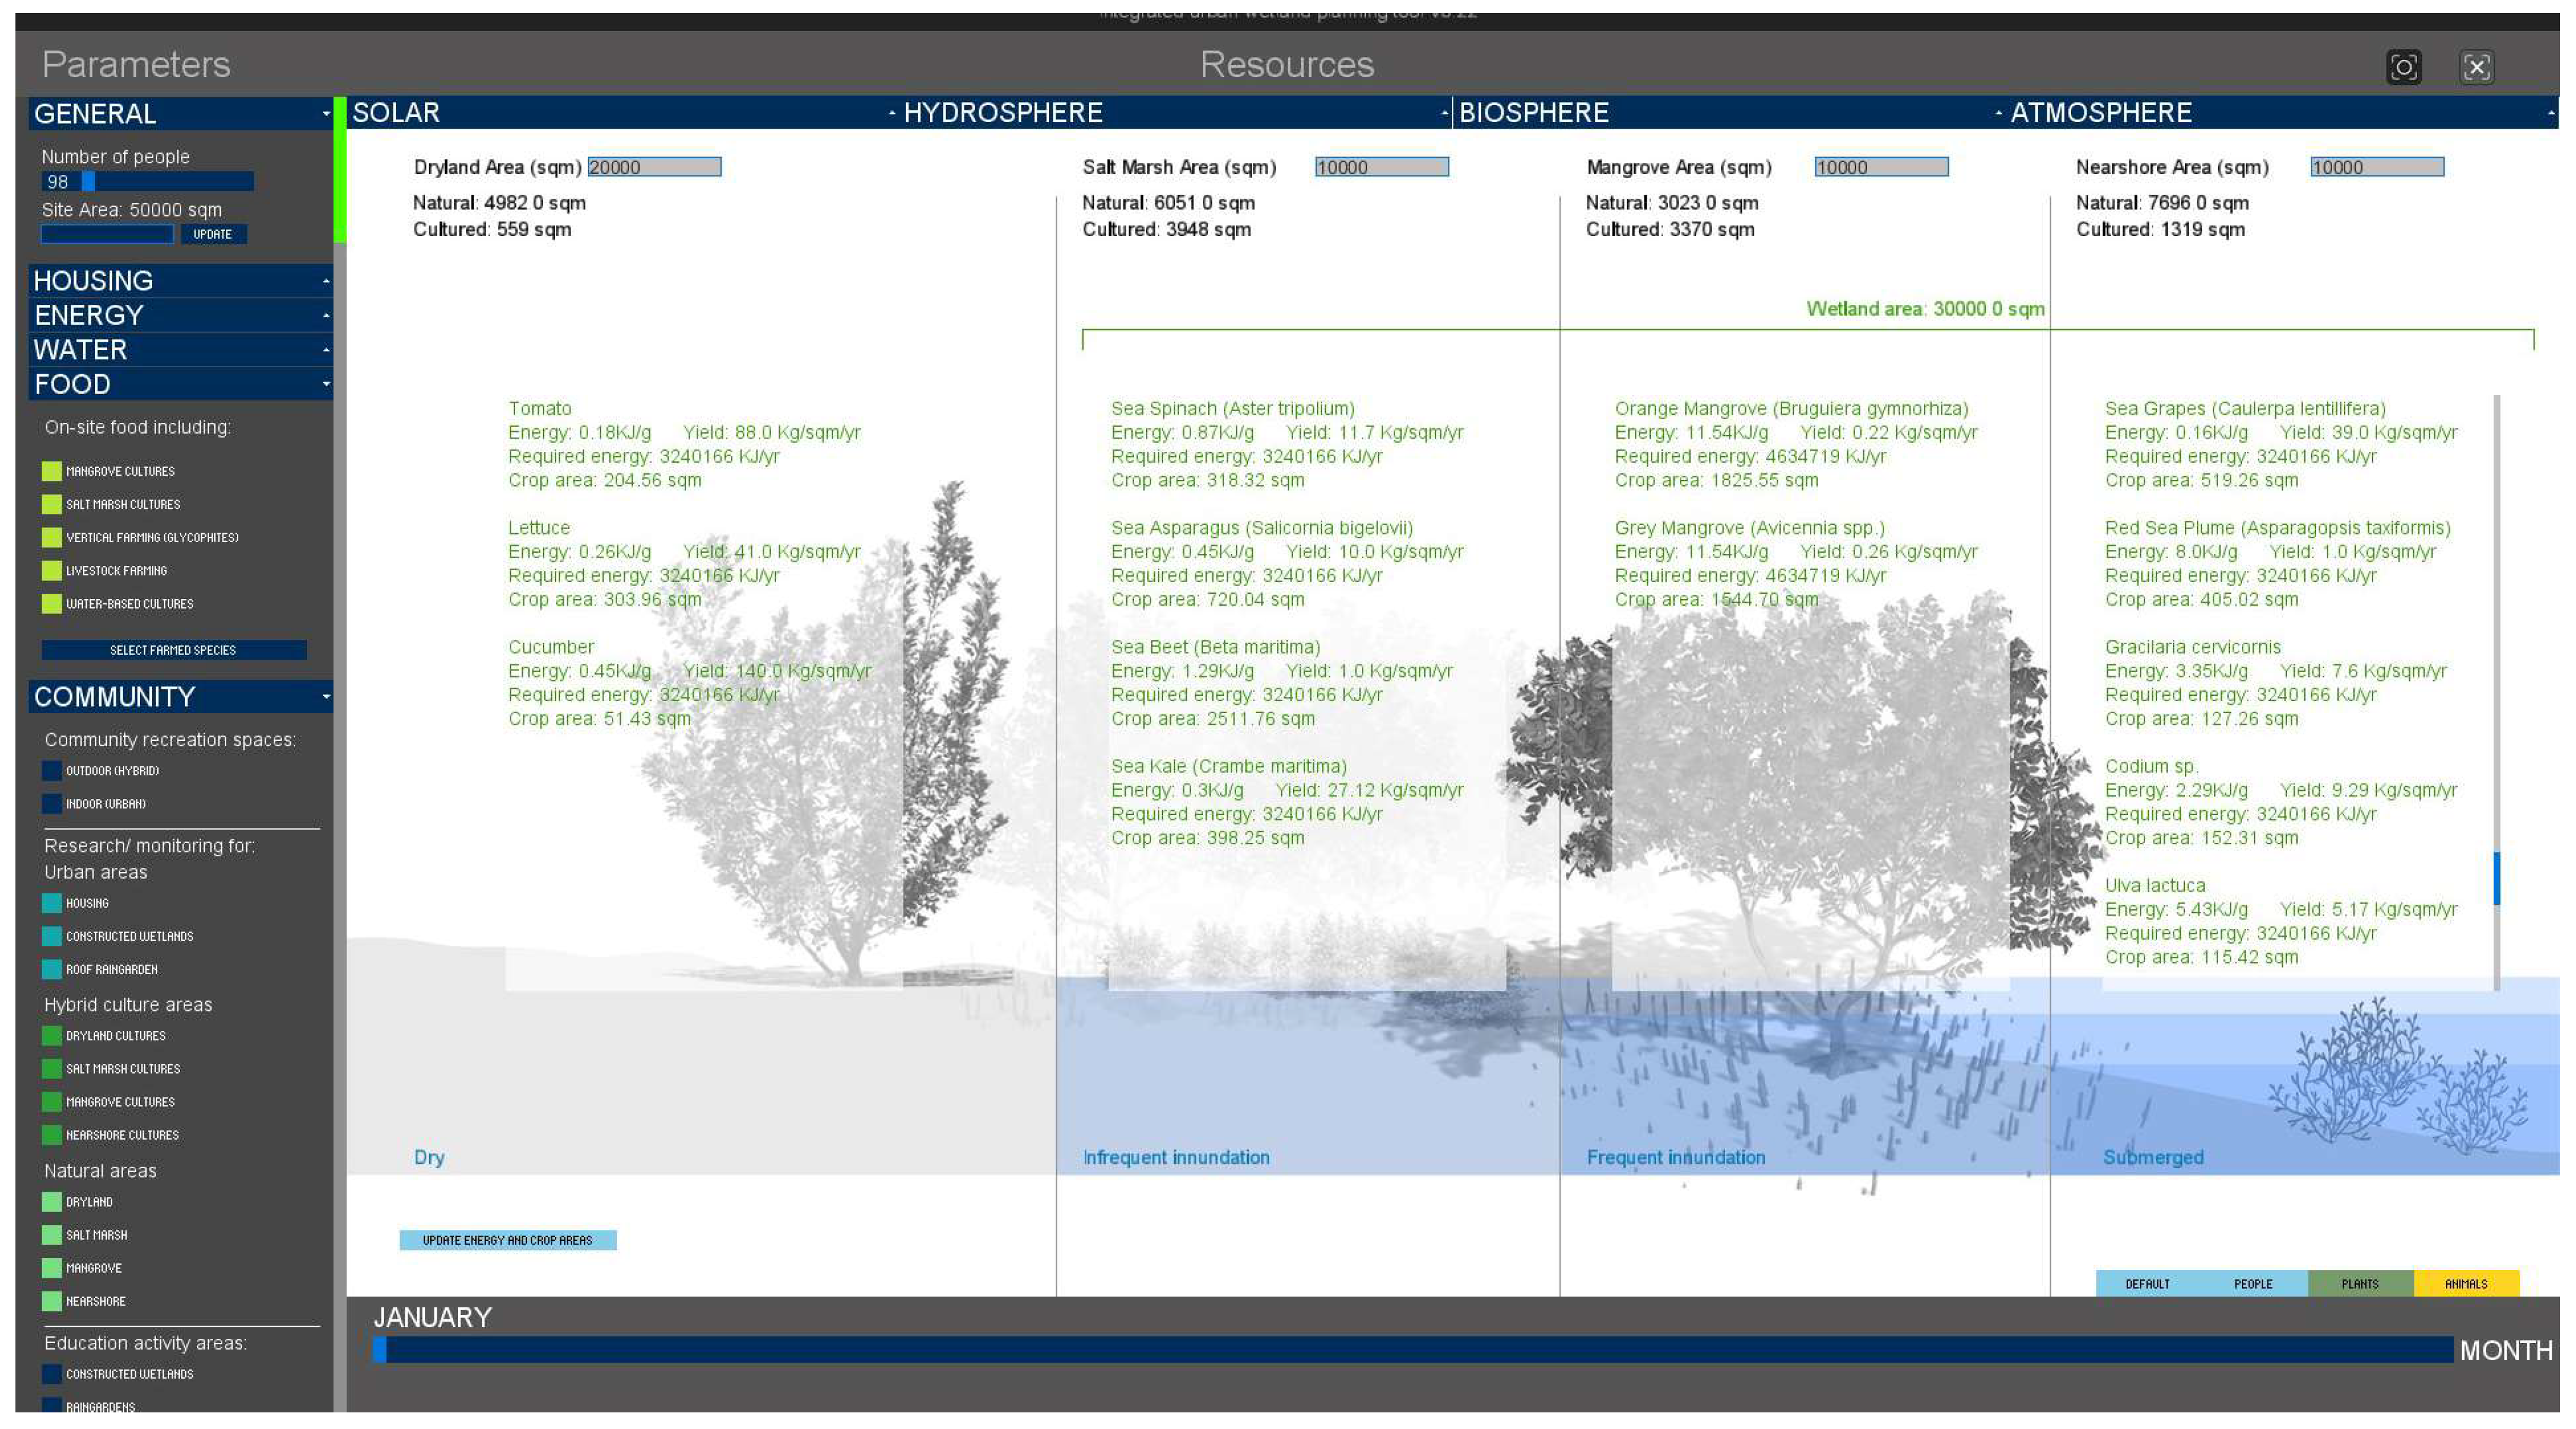Toggle Constructed Wetlands research checkbox
2576x1429 pixels.
click(52, 936)
